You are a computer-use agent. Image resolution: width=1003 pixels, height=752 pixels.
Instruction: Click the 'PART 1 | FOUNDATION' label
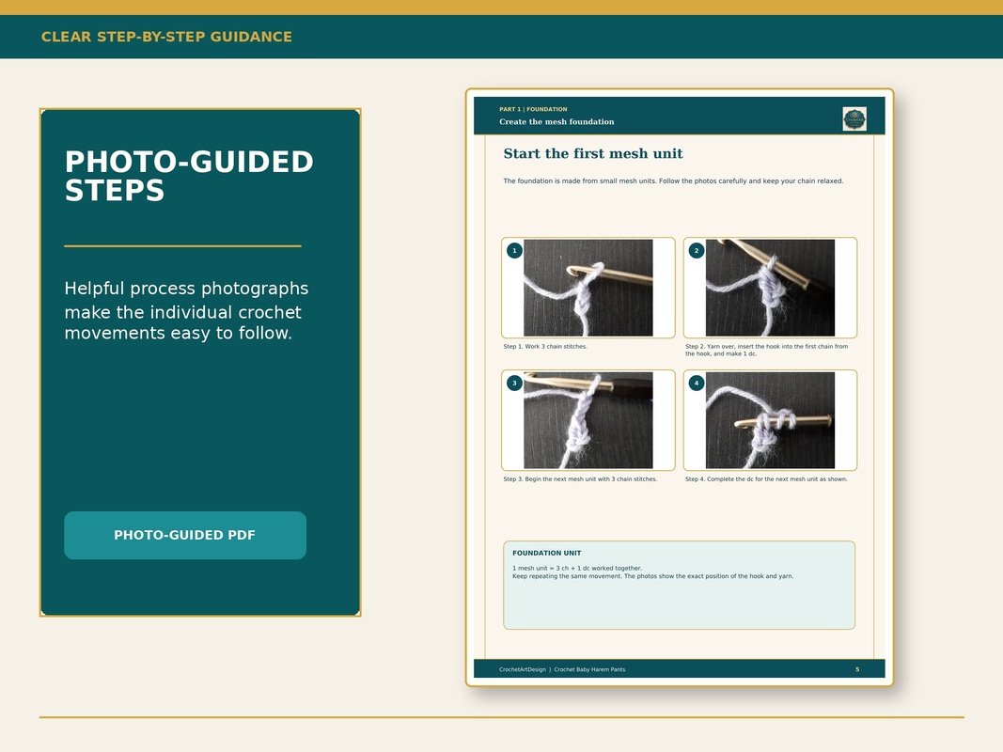pyautogui.click(x=533, y=109)
